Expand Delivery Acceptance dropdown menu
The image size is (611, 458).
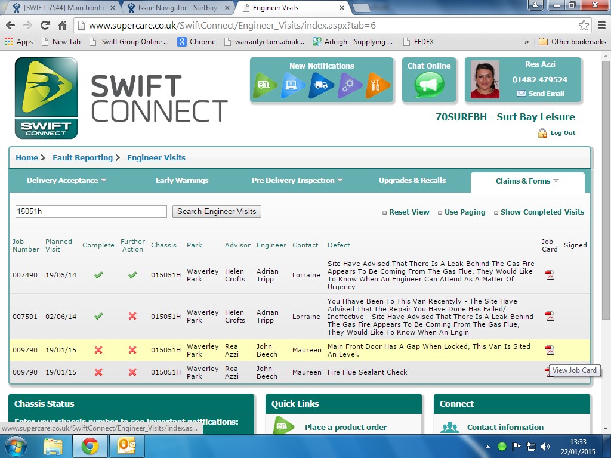104,180
